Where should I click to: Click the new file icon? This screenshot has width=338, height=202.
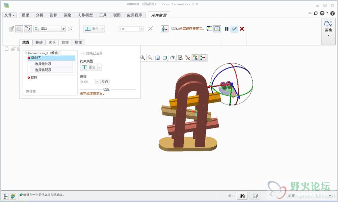pos(7,49)
